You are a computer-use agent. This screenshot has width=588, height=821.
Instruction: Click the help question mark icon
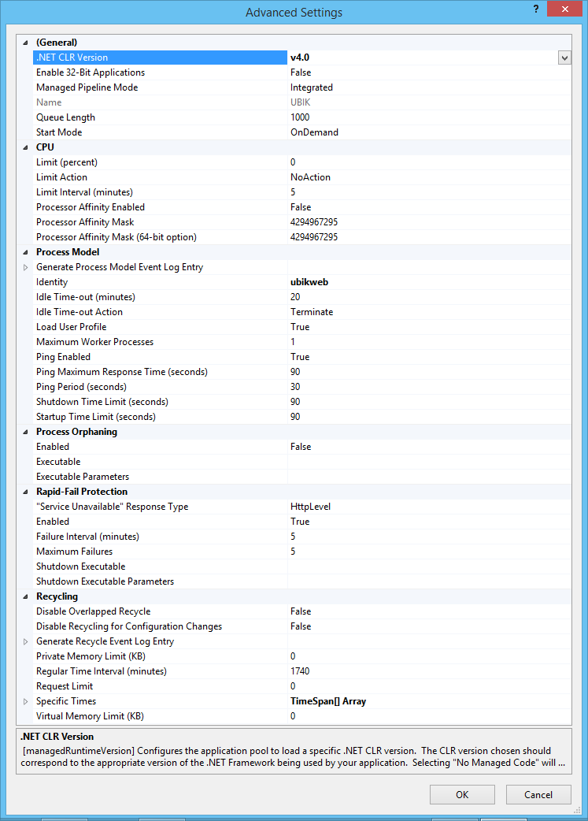pyautogui.click(x=536, y=9)
